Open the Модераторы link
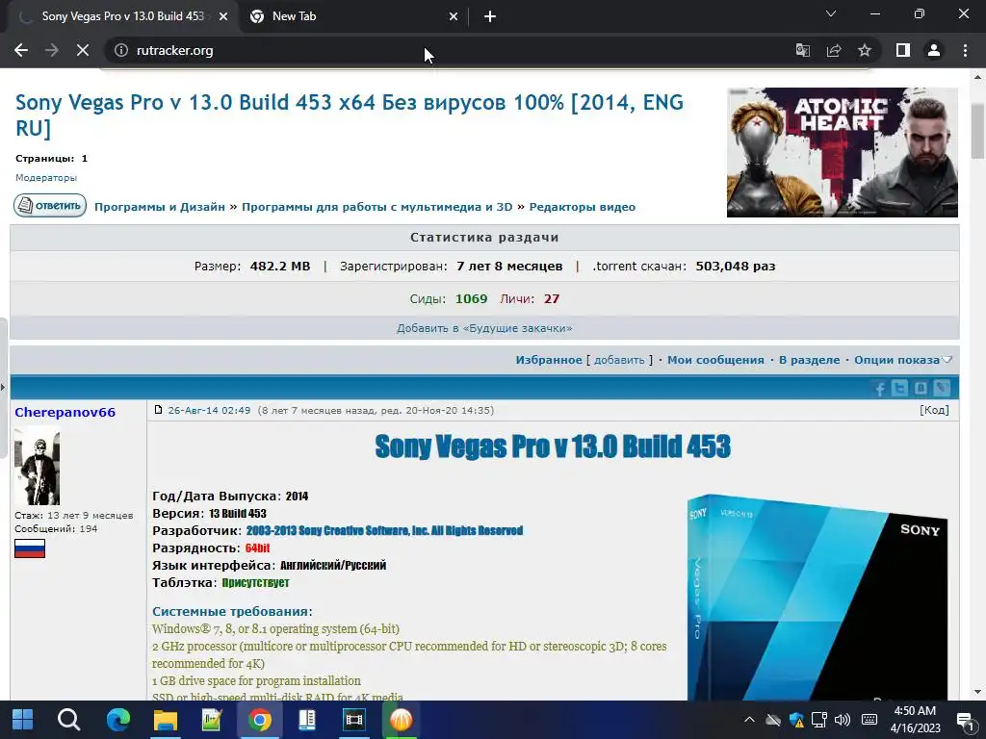986x739 pixels. (x=46, y=178)
